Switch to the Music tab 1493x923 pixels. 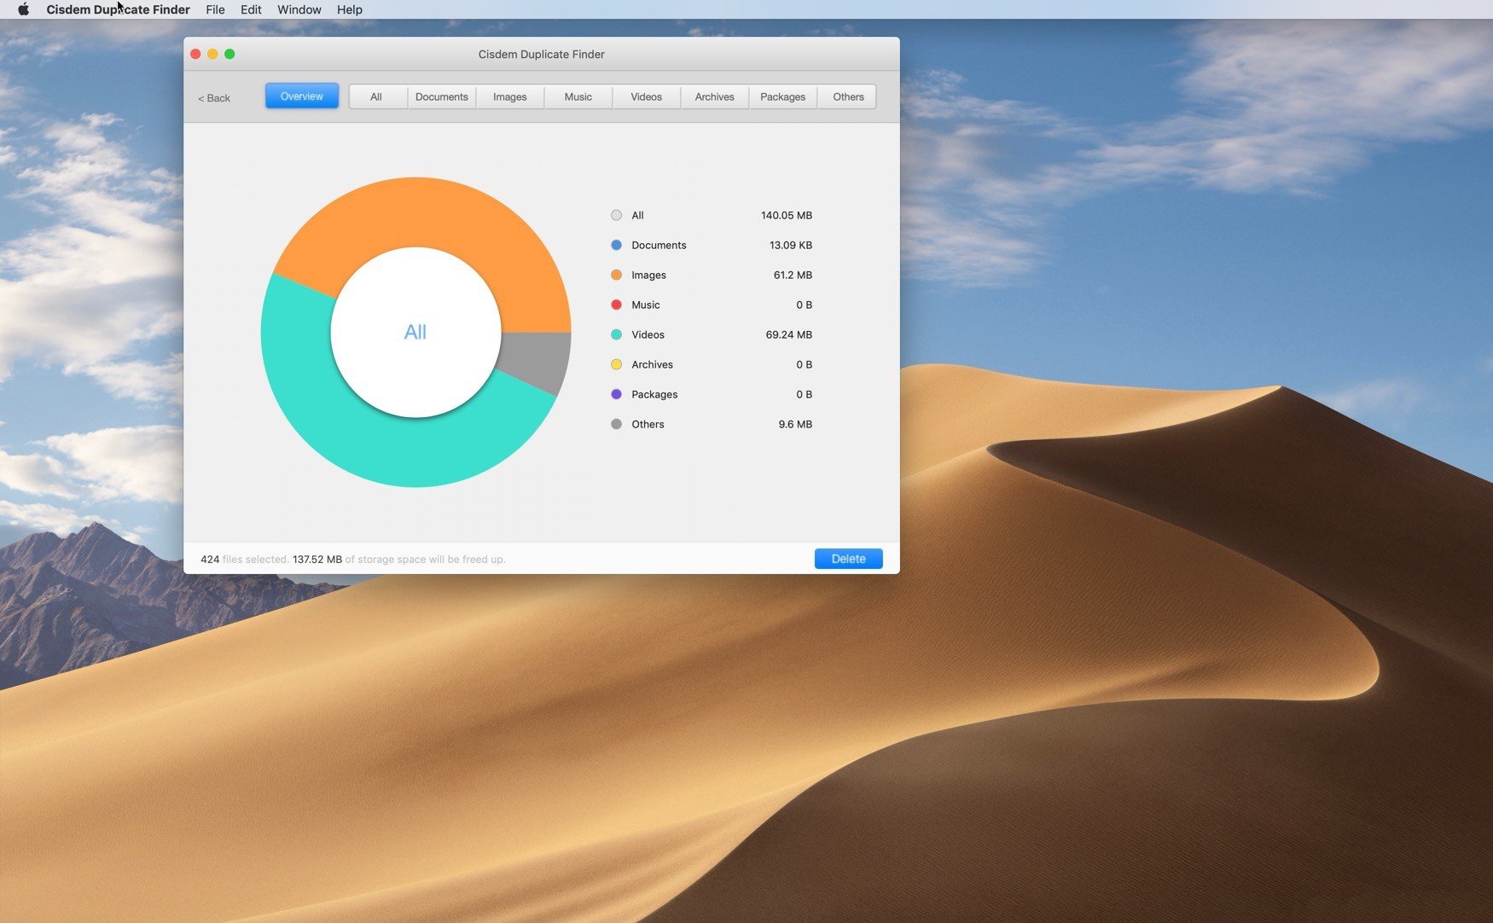tap(578, 97)
